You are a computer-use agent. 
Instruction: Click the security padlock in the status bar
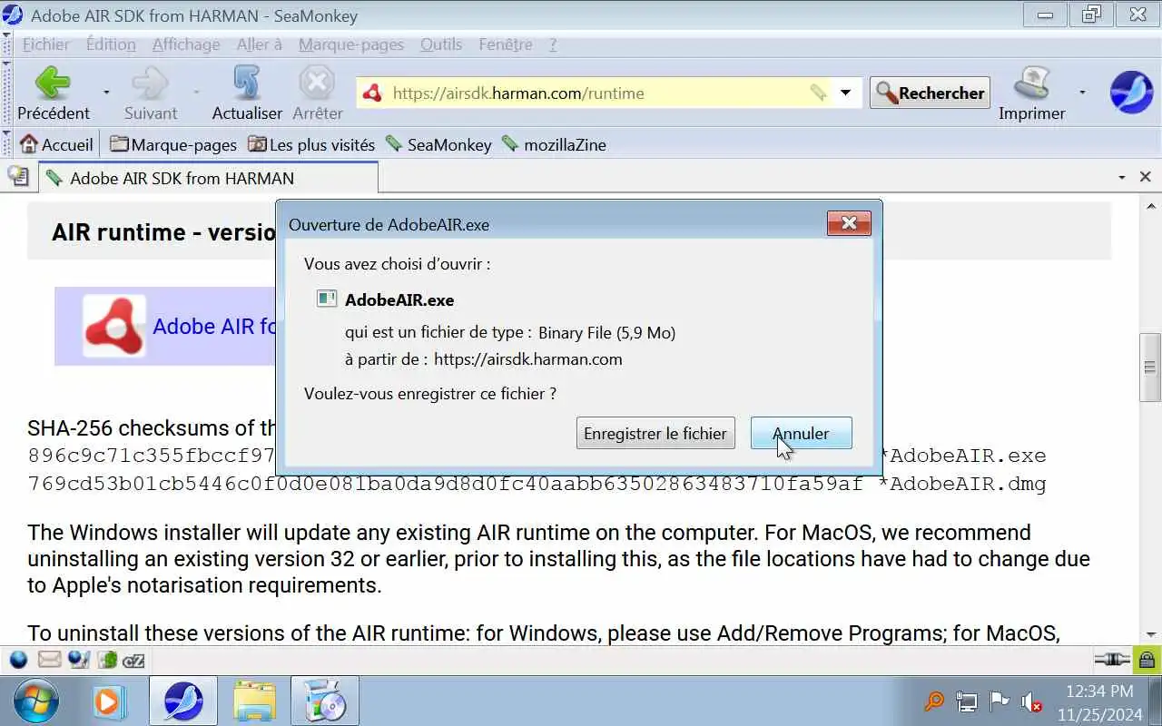click(x=1147, y=660)
